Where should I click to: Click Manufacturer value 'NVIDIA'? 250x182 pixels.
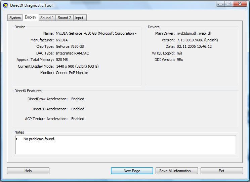coord(62,40)
